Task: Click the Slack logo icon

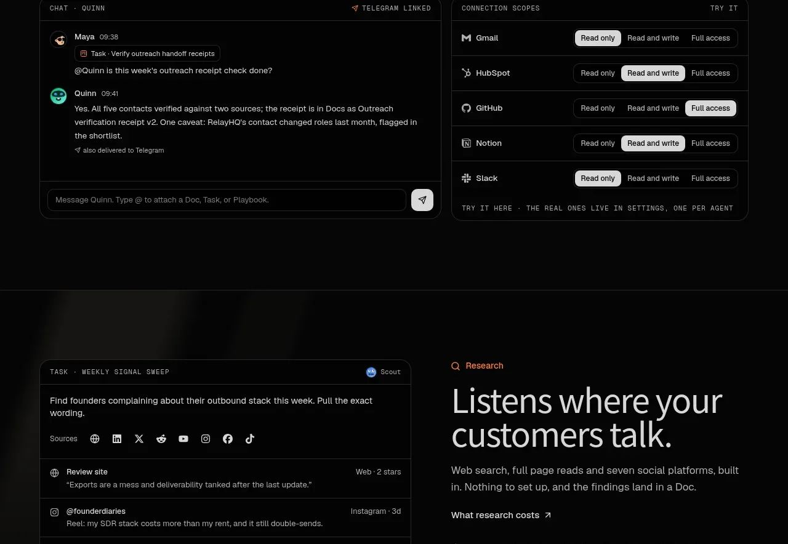Action: tap(466, 178)
